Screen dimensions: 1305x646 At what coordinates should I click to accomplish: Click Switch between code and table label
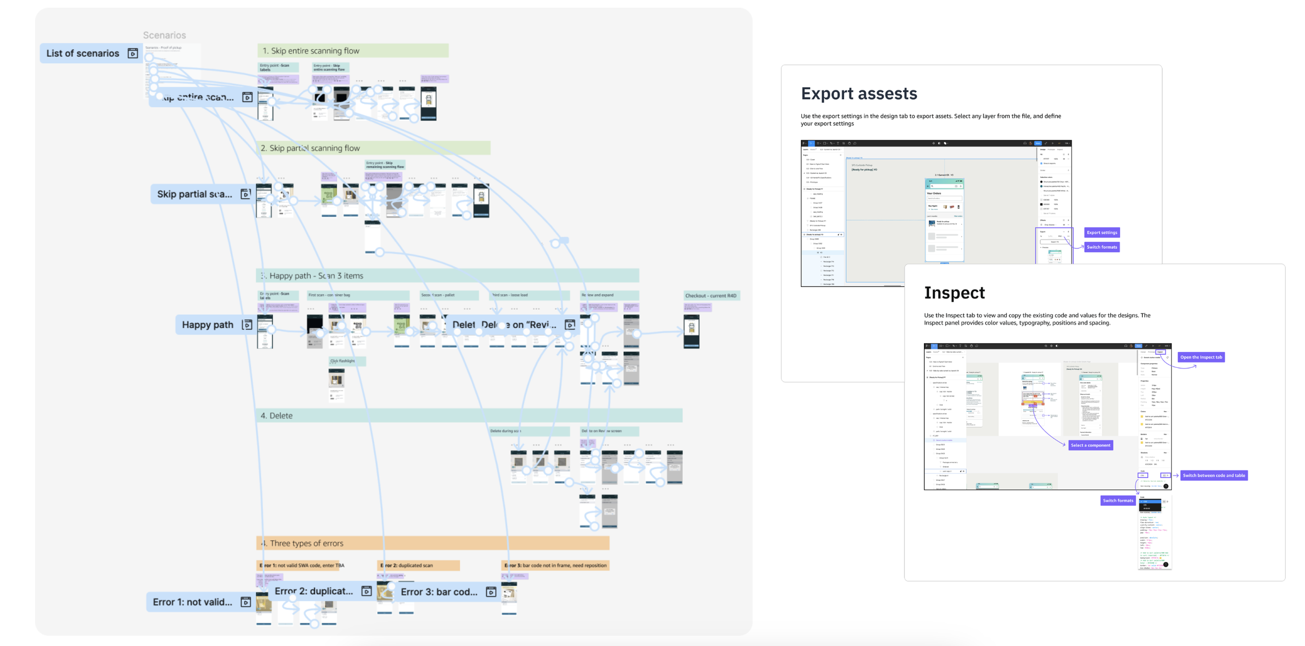[1213, 475]
